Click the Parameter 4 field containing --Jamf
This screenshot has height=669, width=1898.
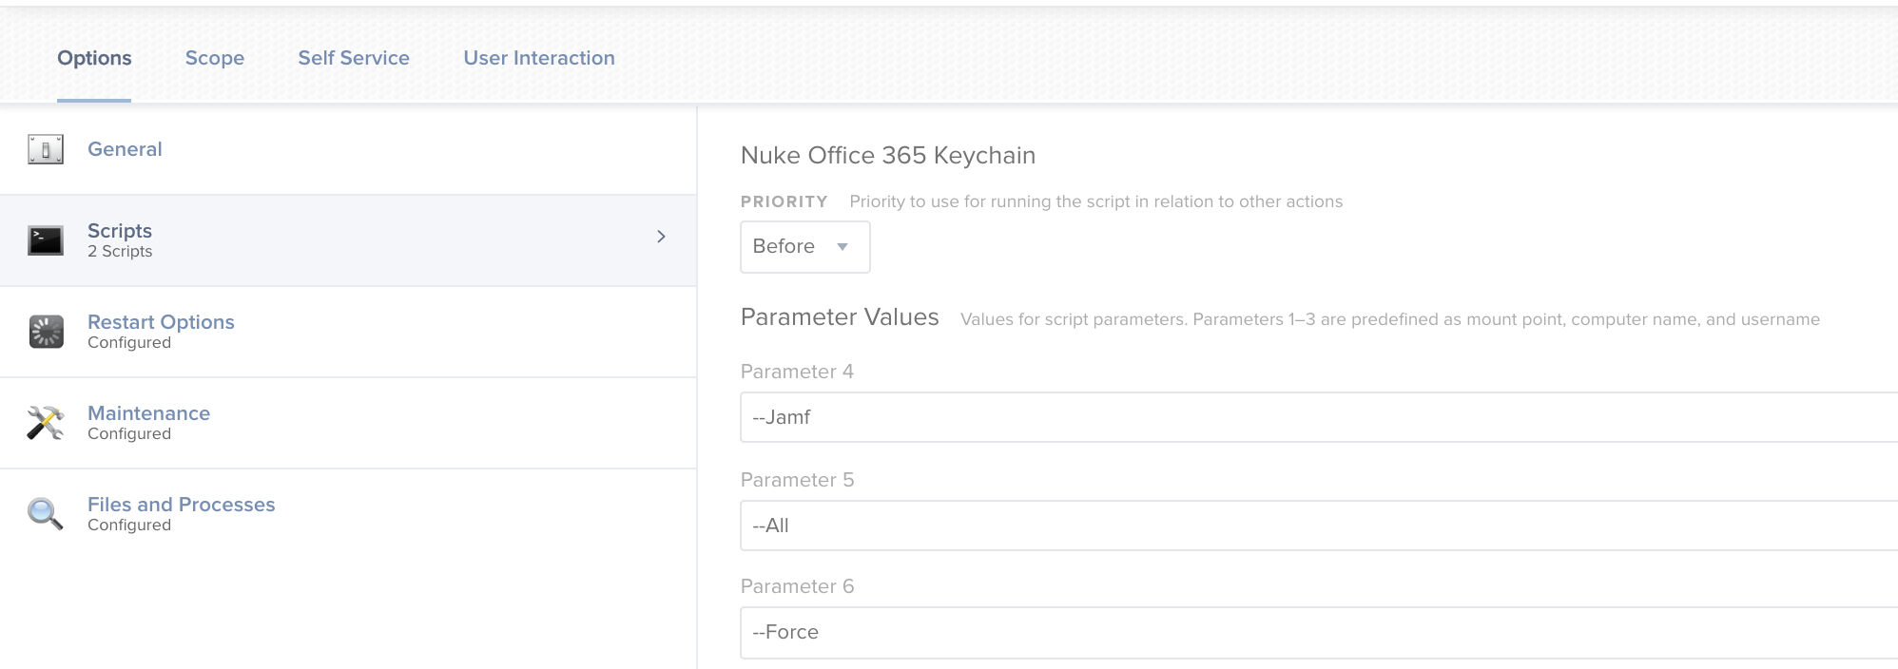pos(1319,417)
